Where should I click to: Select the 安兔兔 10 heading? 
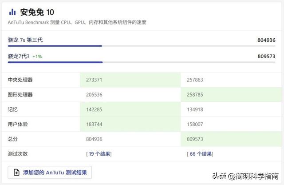pyautogui.click(x=37, y=12)
